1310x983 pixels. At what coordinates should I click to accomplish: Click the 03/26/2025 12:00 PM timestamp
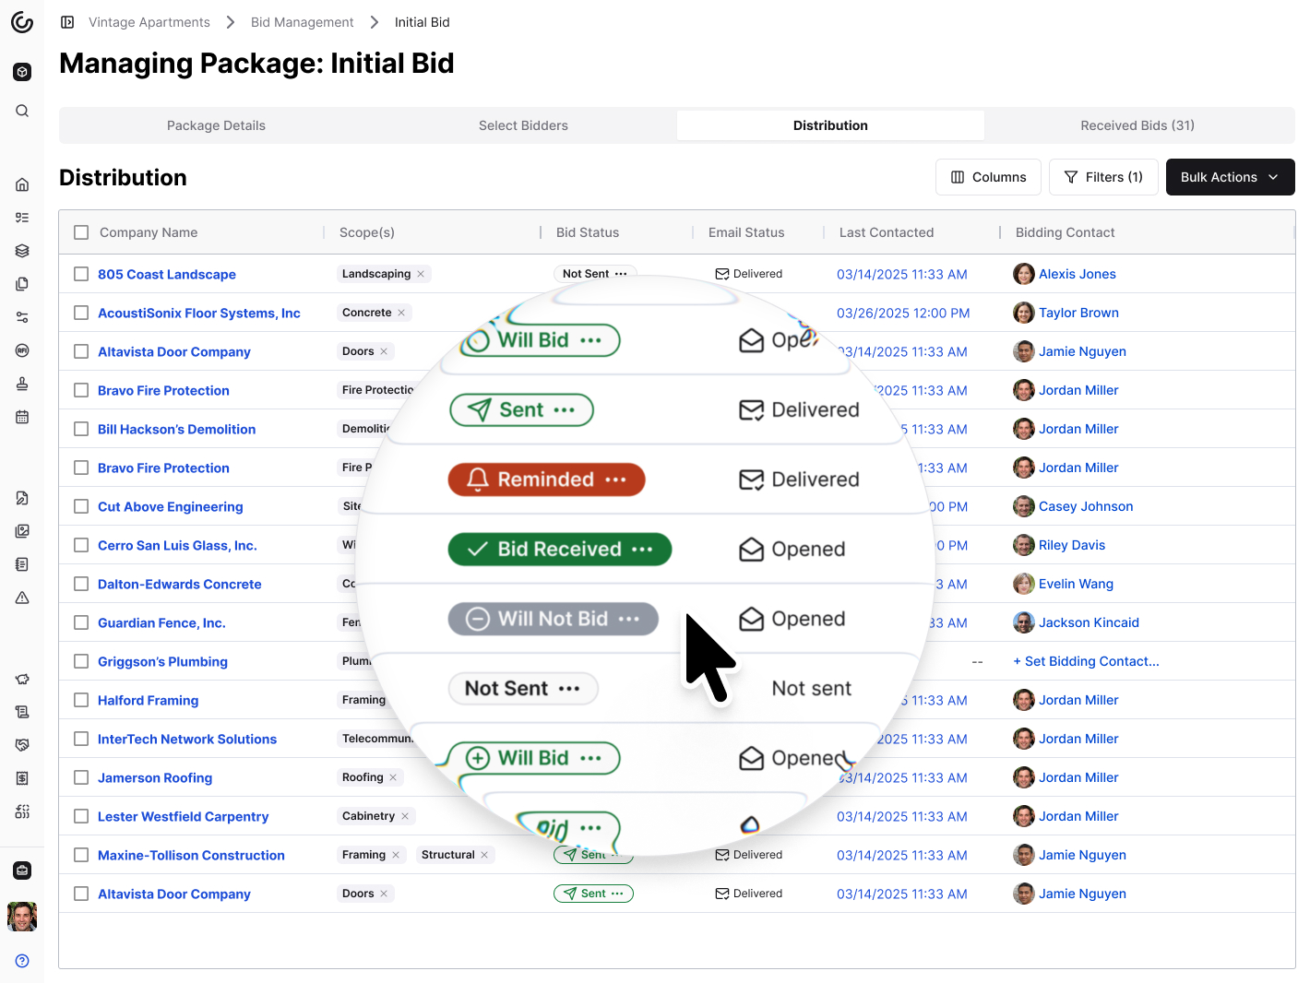(903, 313)
